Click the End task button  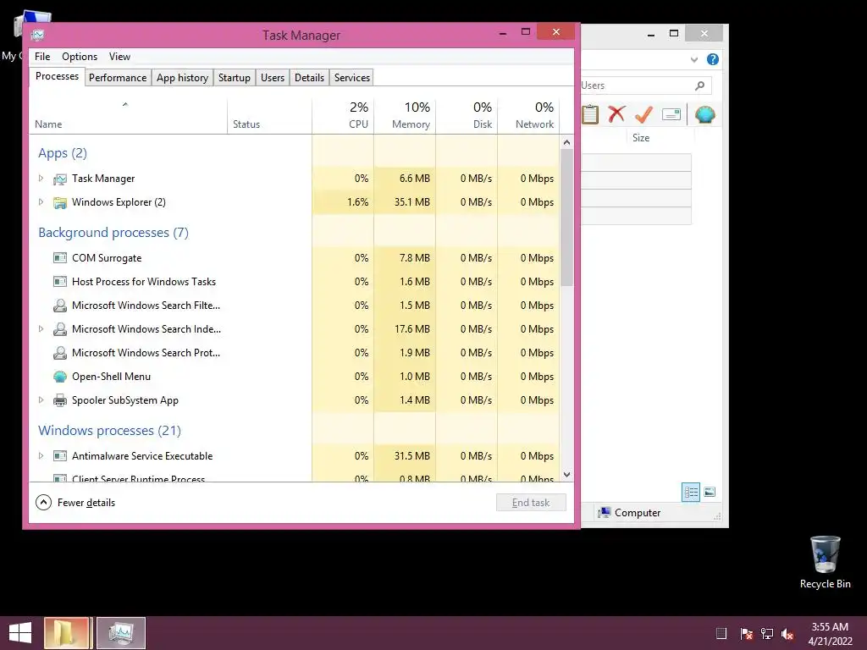[531, 503]
